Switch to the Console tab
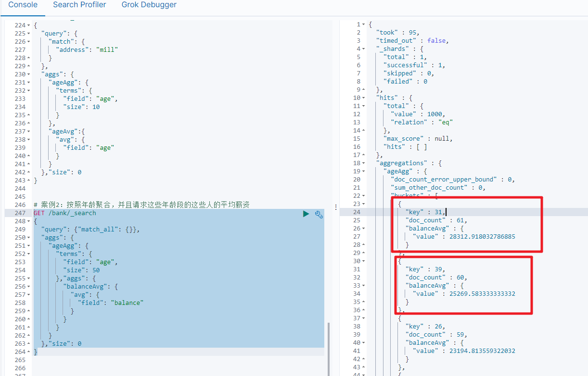Viewport: 588px width, 376px height. [23, 5]
